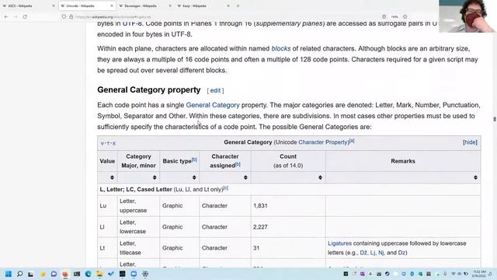Sort table by Category Major, minor column
The width and height of the screenshot is (497, 280).
point(155,177)
